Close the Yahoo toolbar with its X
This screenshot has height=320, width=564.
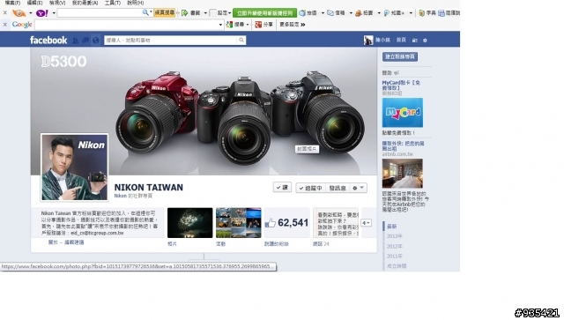tap(4, 12)
